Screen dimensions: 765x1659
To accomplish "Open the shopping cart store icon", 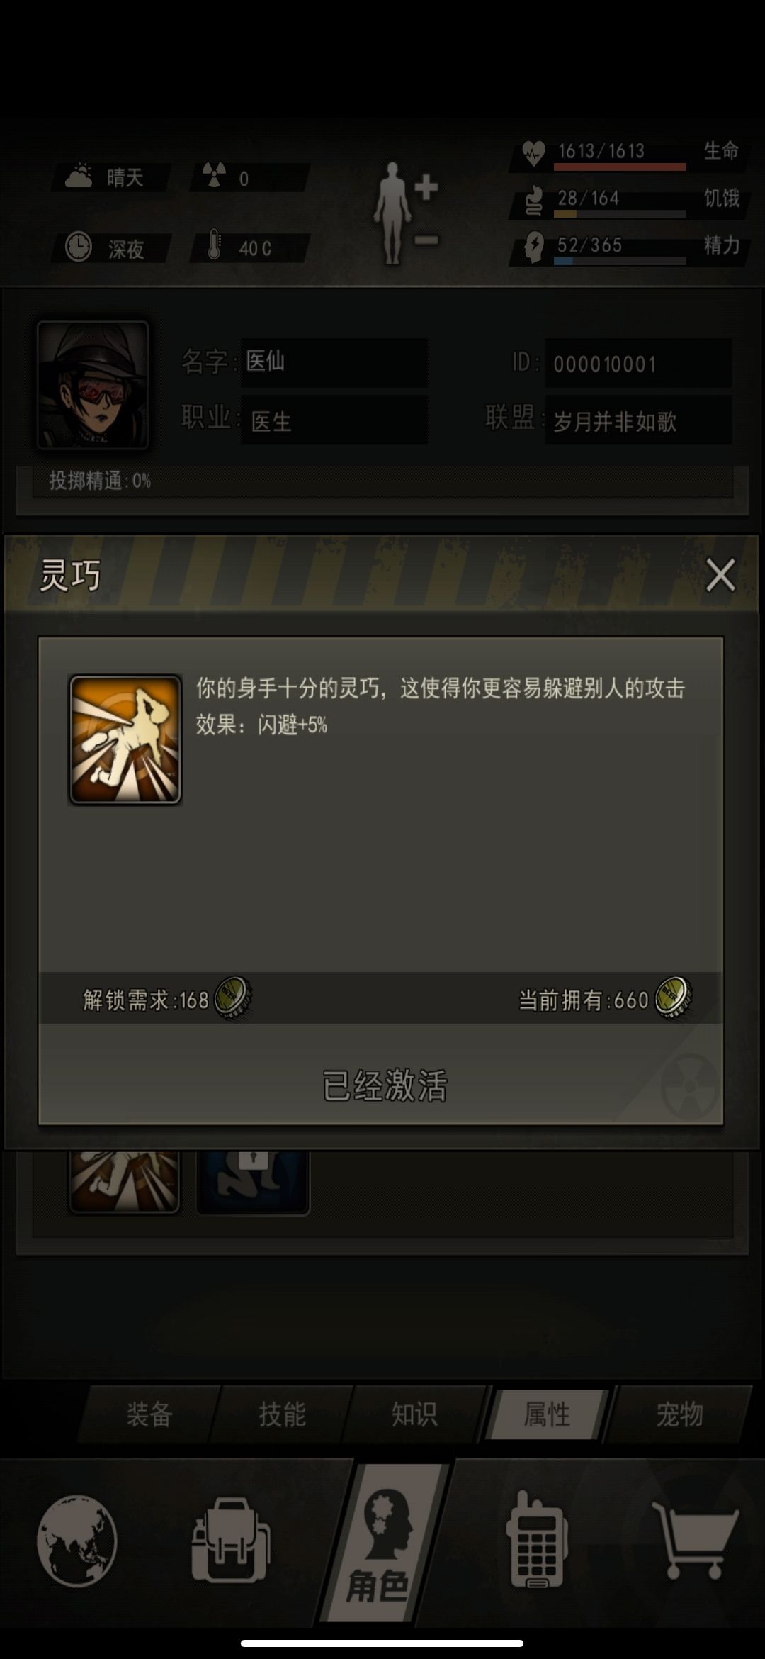I will click(695, 1540).
